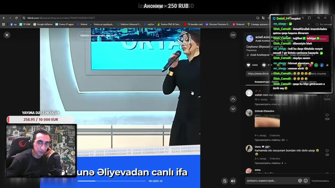Open the browser translate page icon
Image resolution: width=335 pixels, height=188 pixels.
(x=263, y=18)
